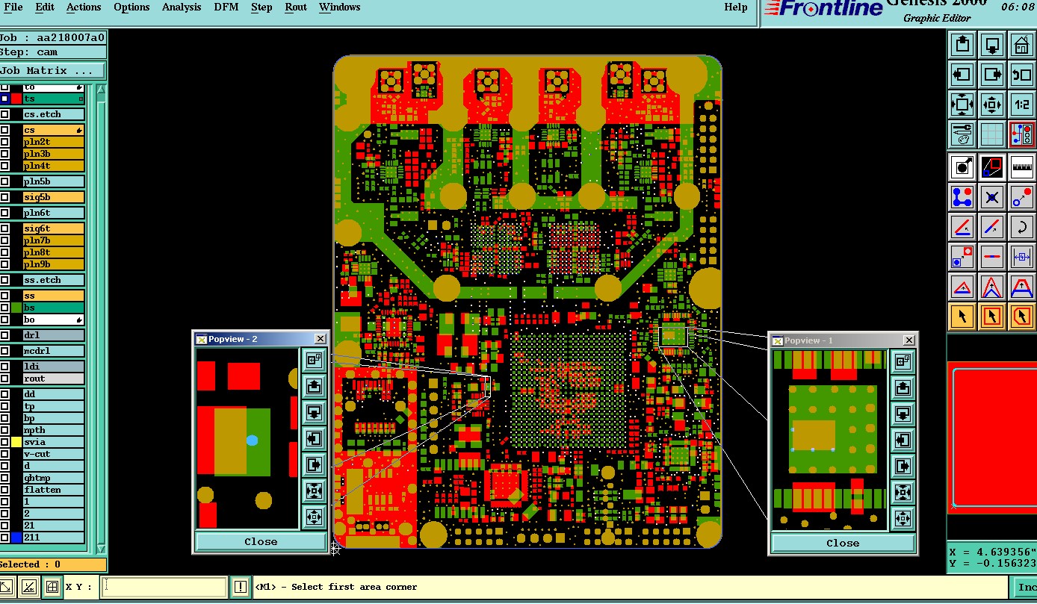1037x604 pixels.
Task: Toggle checkbox for cs.etch layer
Action: (x=4, y=114)
